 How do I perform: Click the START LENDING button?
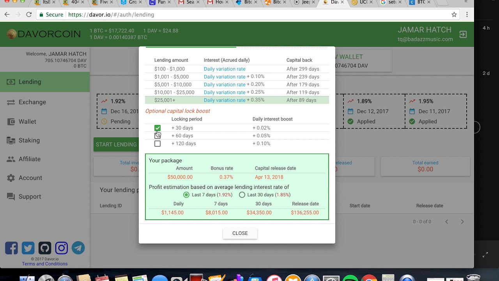coord(116,144)
